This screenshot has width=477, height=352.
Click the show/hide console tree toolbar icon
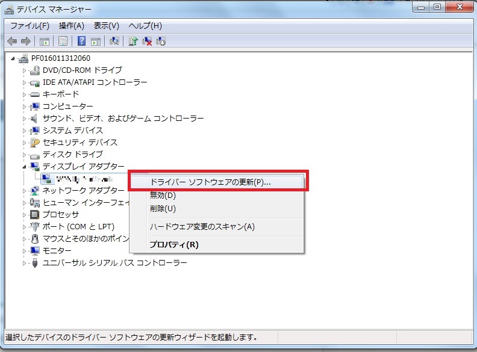point(44,42)
